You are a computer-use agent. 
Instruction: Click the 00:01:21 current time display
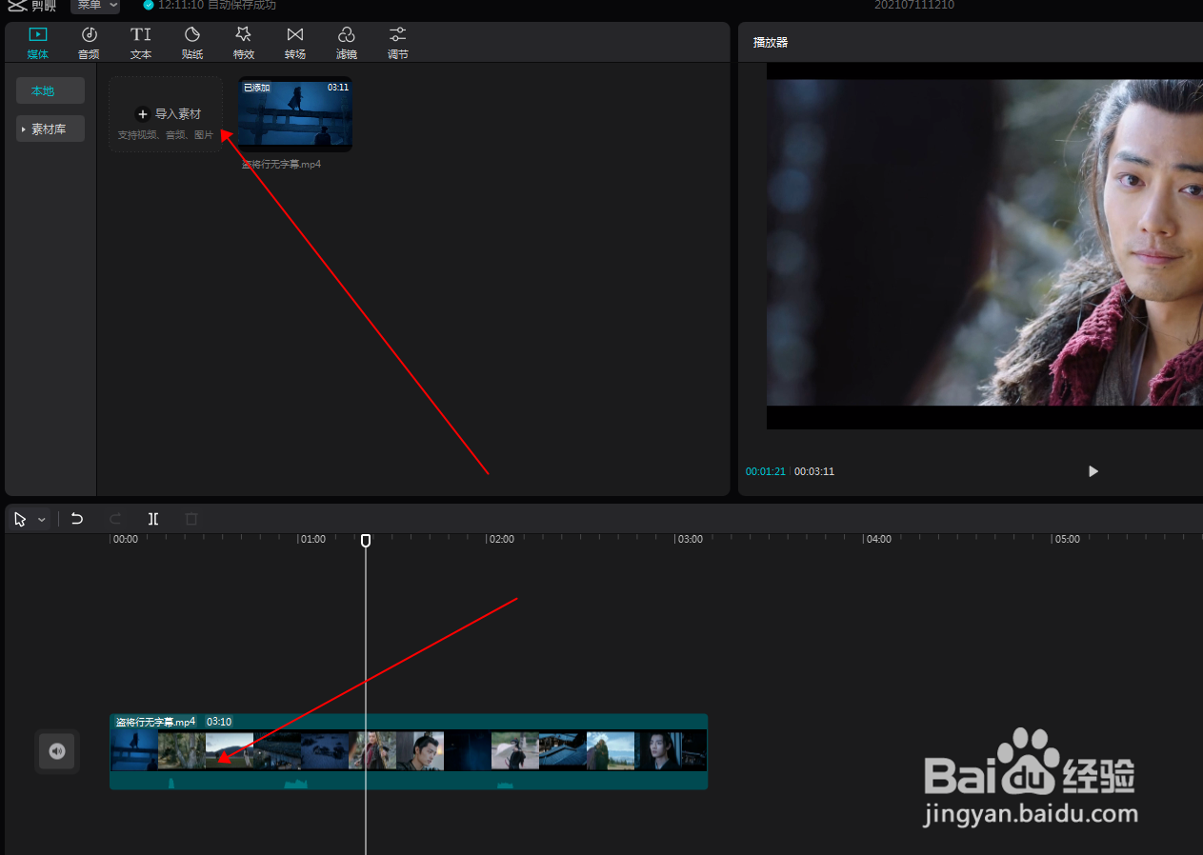click(766, 471)
